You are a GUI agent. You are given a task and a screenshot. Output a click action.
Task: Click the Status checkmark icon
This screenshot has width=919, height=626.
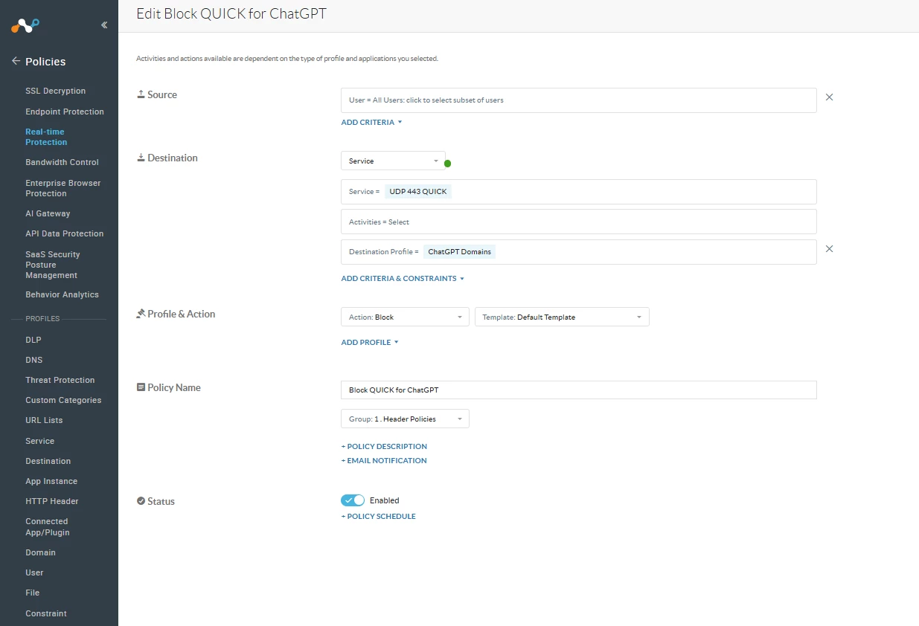pyautogui.click(x=141, y=501)
